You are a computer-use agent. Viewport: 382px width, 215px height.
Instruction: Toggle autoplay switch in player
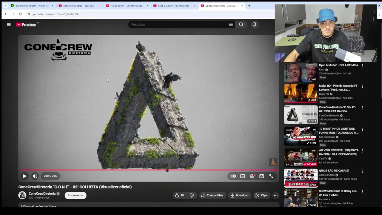(233, 176)
